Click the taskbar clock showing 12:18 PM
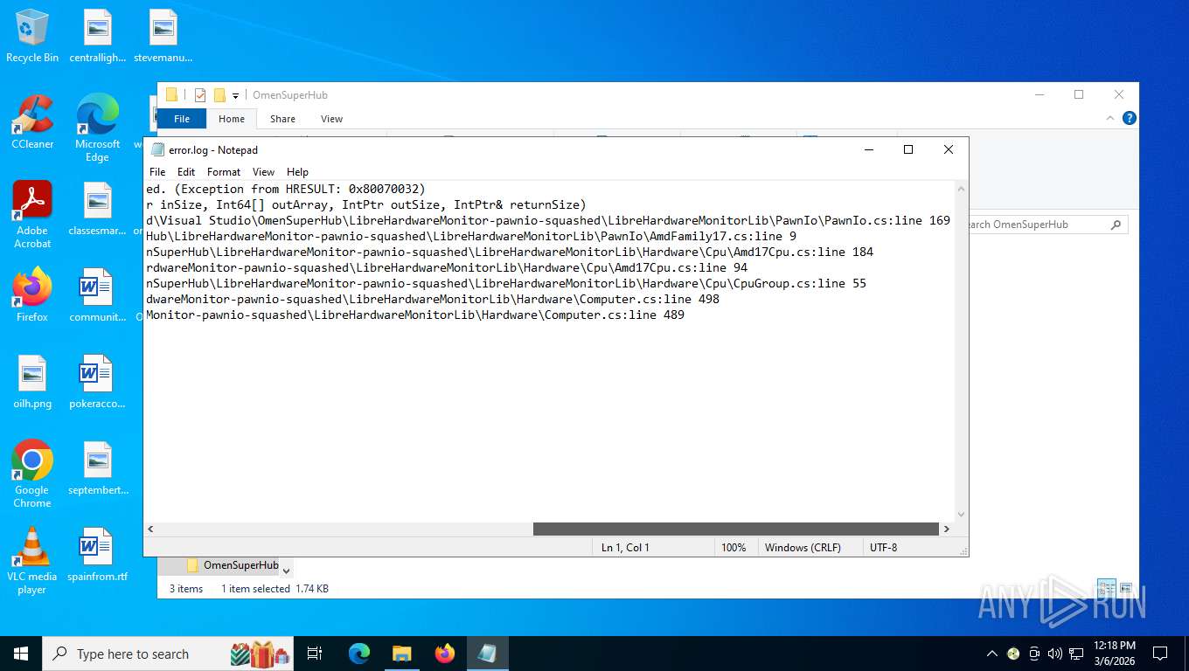The image size is (1189, 671). click(x=1114, y=654)
